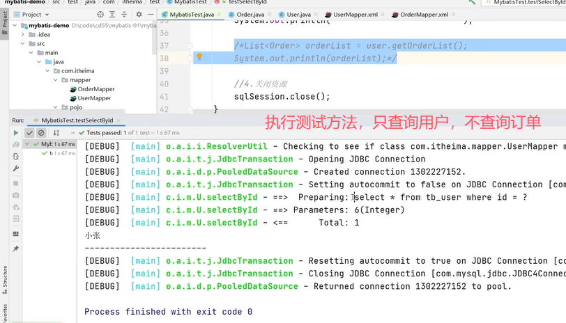Collapse the src folder
Screen dimensions: 566x323
click(x=23, y=44)
